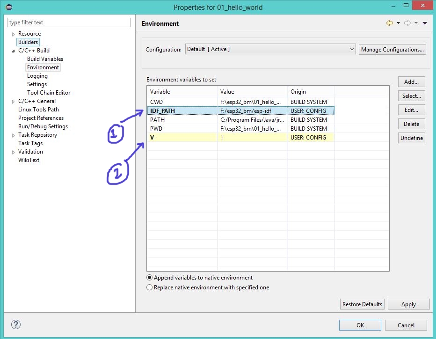Viewport: 436px width, 339px height.
Task: Click the Undefine button
Action: tap(411, 138)
